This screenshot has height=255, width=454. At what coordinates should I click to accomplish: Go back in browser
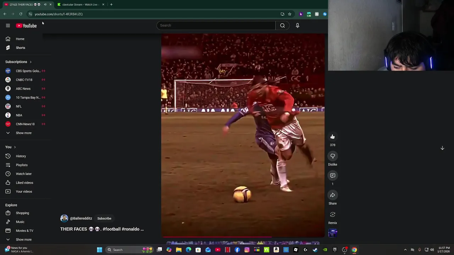click(x=5, y=14)
